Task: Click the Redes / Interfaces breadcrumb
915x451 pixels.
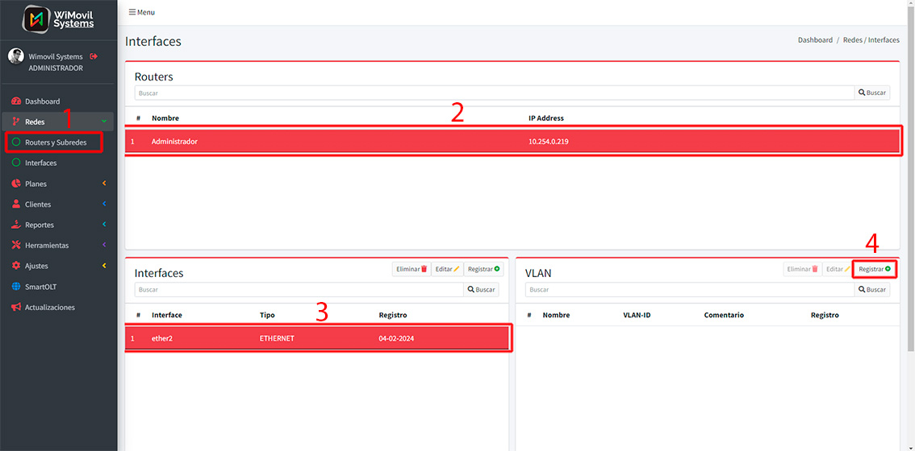Action: pyautogui.click(x=871, y=40)
